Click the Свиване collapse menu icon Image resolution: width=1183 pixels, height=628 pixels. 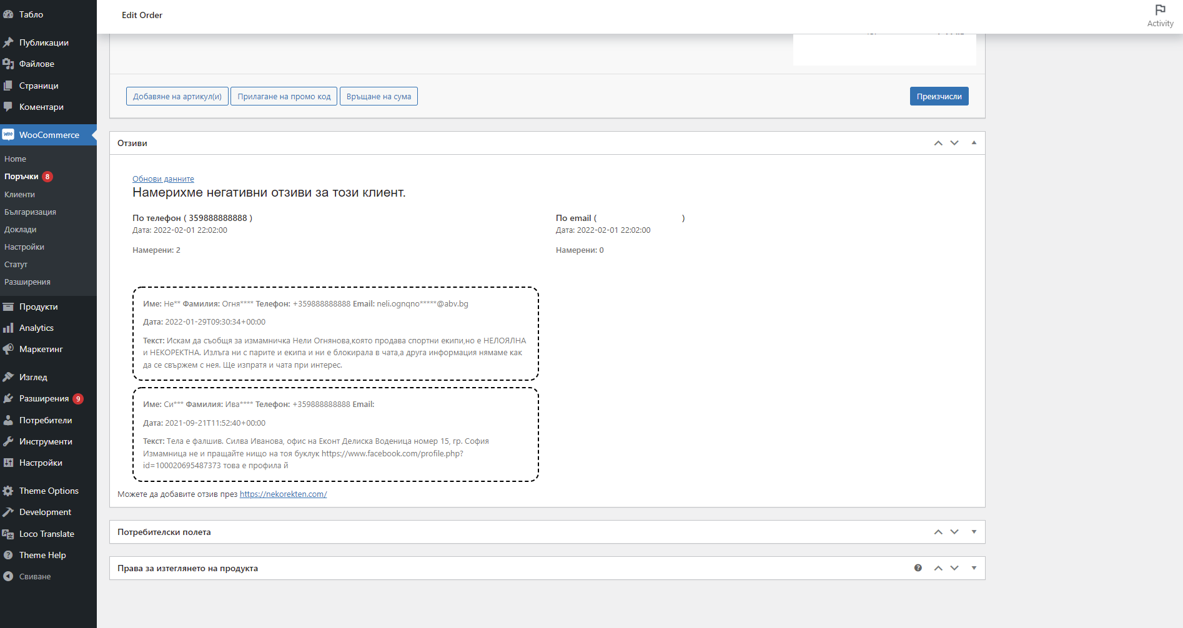pos(8,576)
